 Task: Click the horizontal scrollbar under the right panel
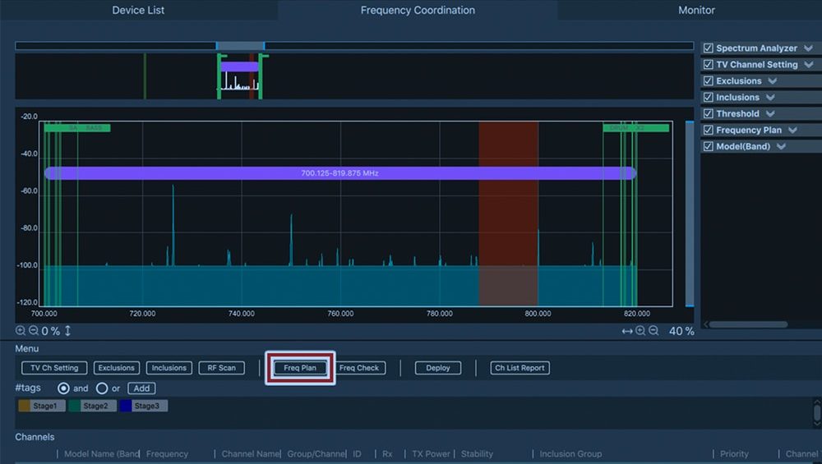click(748, 324)
